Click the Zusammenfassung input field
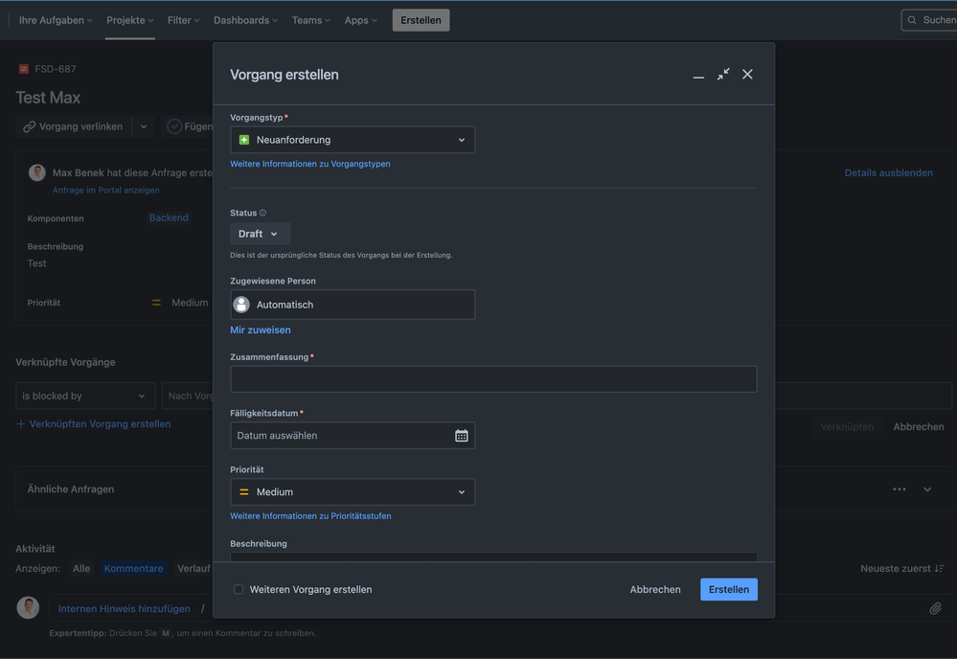Screen dimensions: 957x659 pos(493,379)
